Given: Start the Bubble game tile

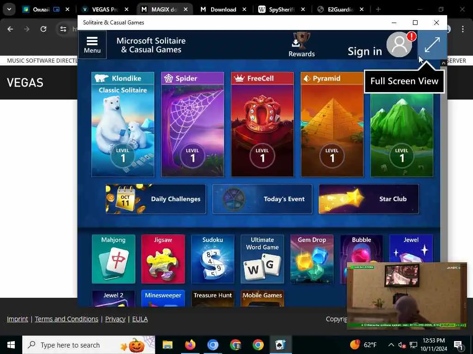Looking at the screenshot, I should click(361, 248).
